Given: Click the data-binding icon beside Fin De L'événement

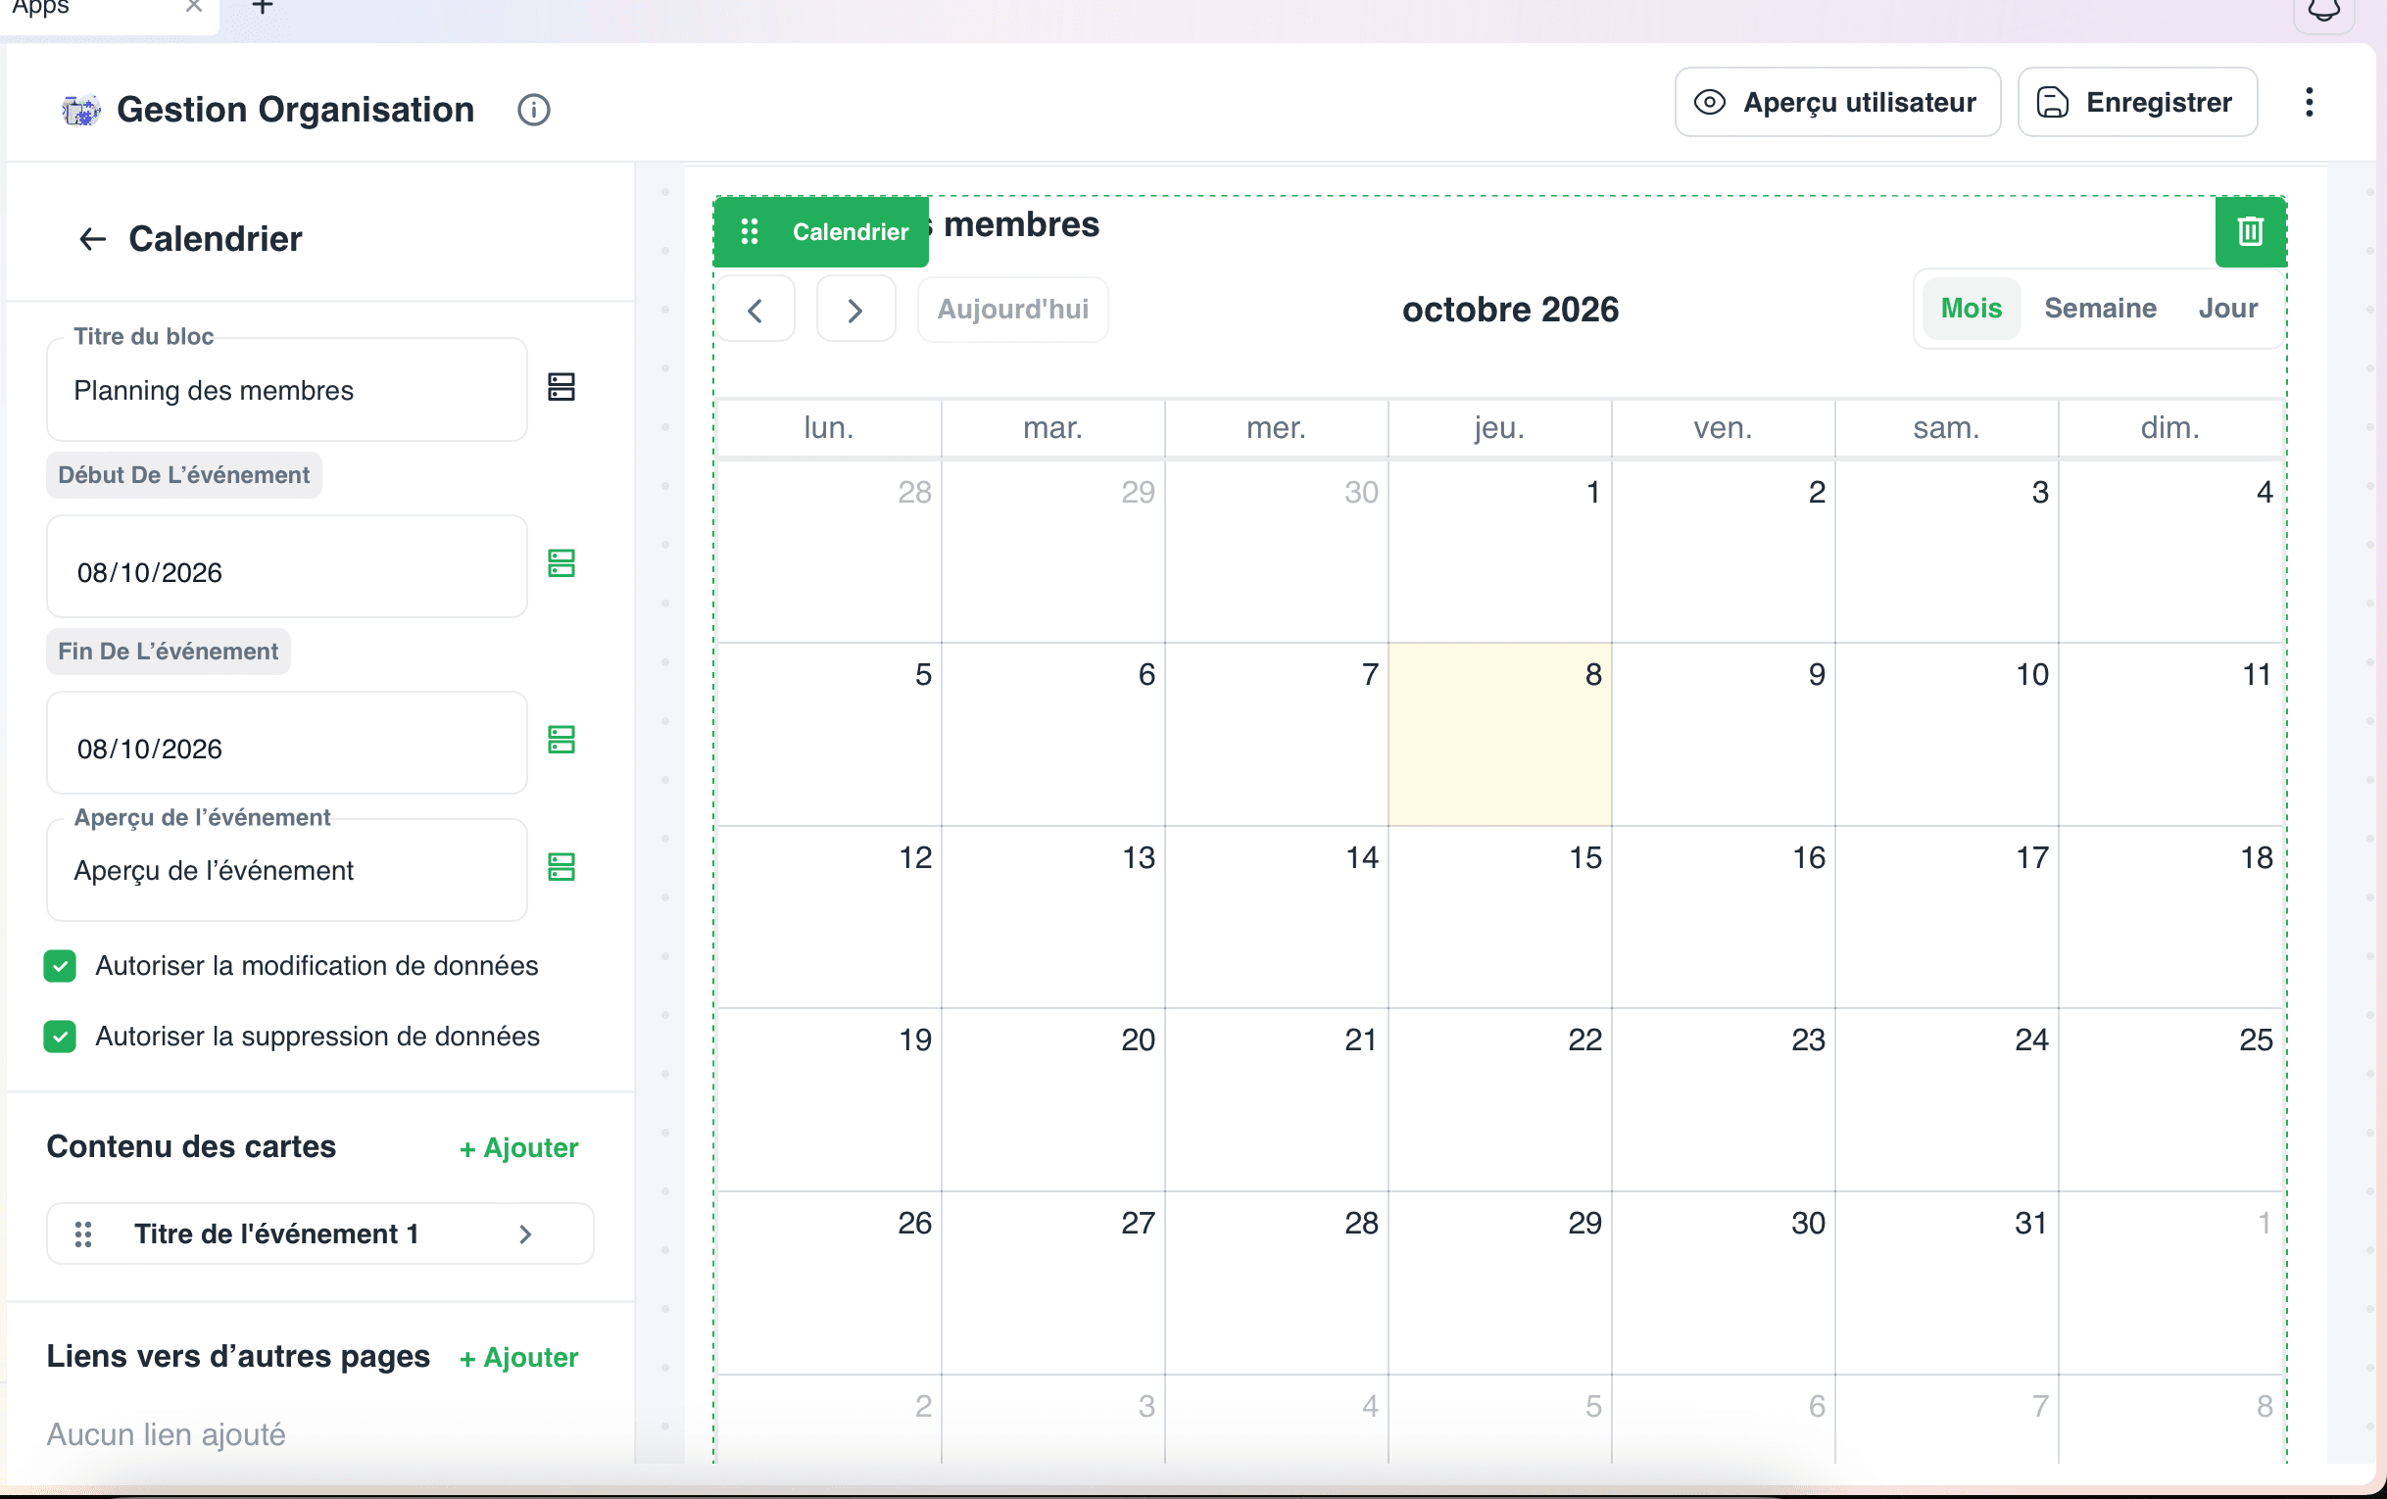Looking at the screenshot, I should click(x=561, y=740).
